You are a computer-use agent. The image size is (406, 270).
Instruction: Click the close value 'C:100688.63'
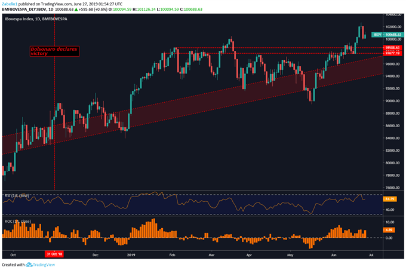pyautogui.click(x=191, y=10)
